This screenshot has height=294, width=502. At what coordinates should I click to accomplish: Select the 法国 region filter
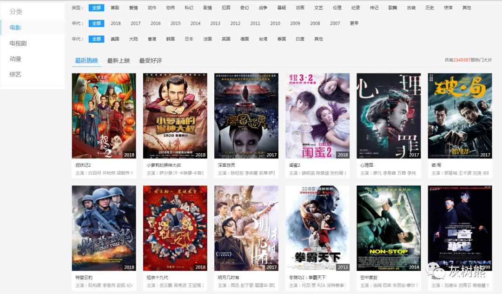pyautogui.click(x=207, y=39)
